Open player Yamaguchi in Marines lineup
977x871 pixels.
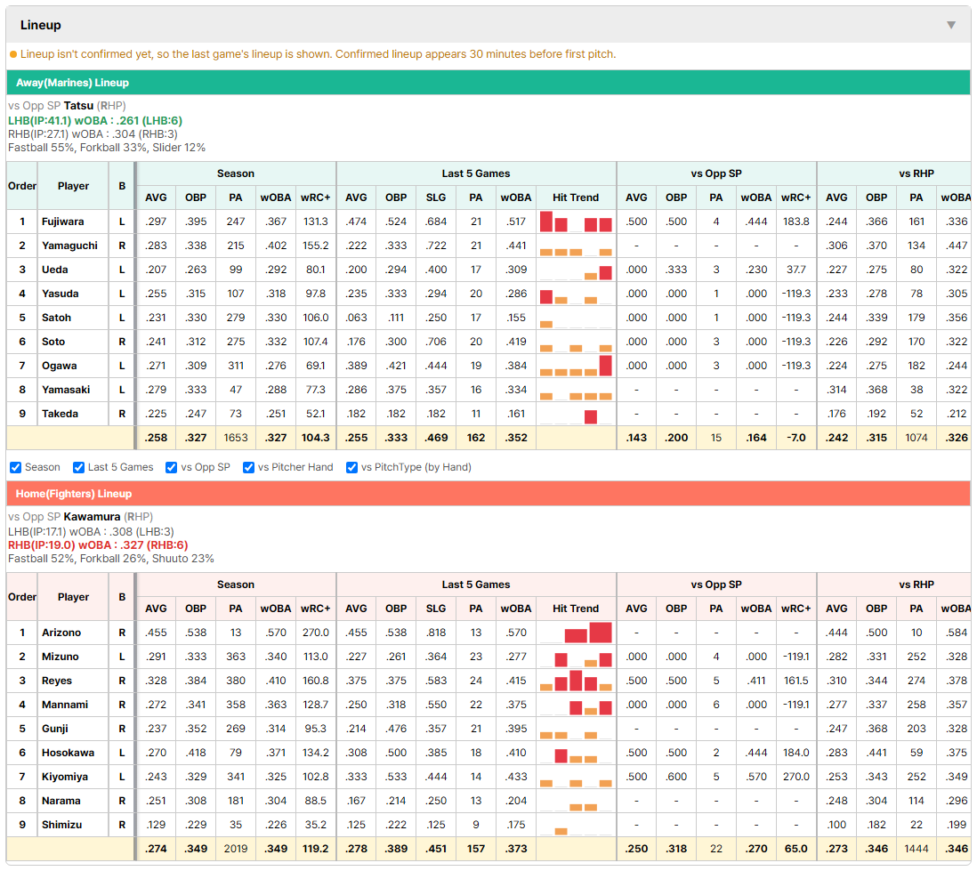pyautogui.click(x=69, y=246)
